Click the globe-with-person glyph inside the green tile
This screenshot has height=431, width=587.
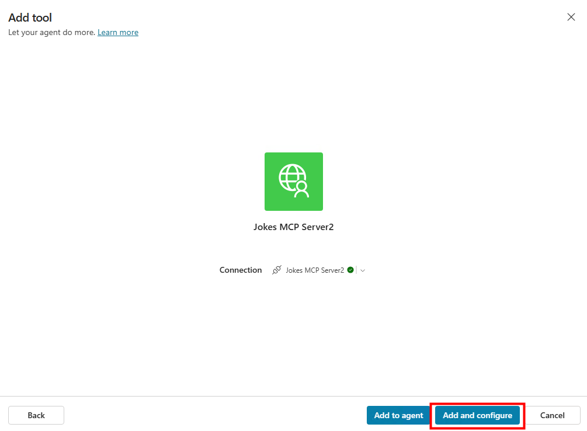(293, 181)
